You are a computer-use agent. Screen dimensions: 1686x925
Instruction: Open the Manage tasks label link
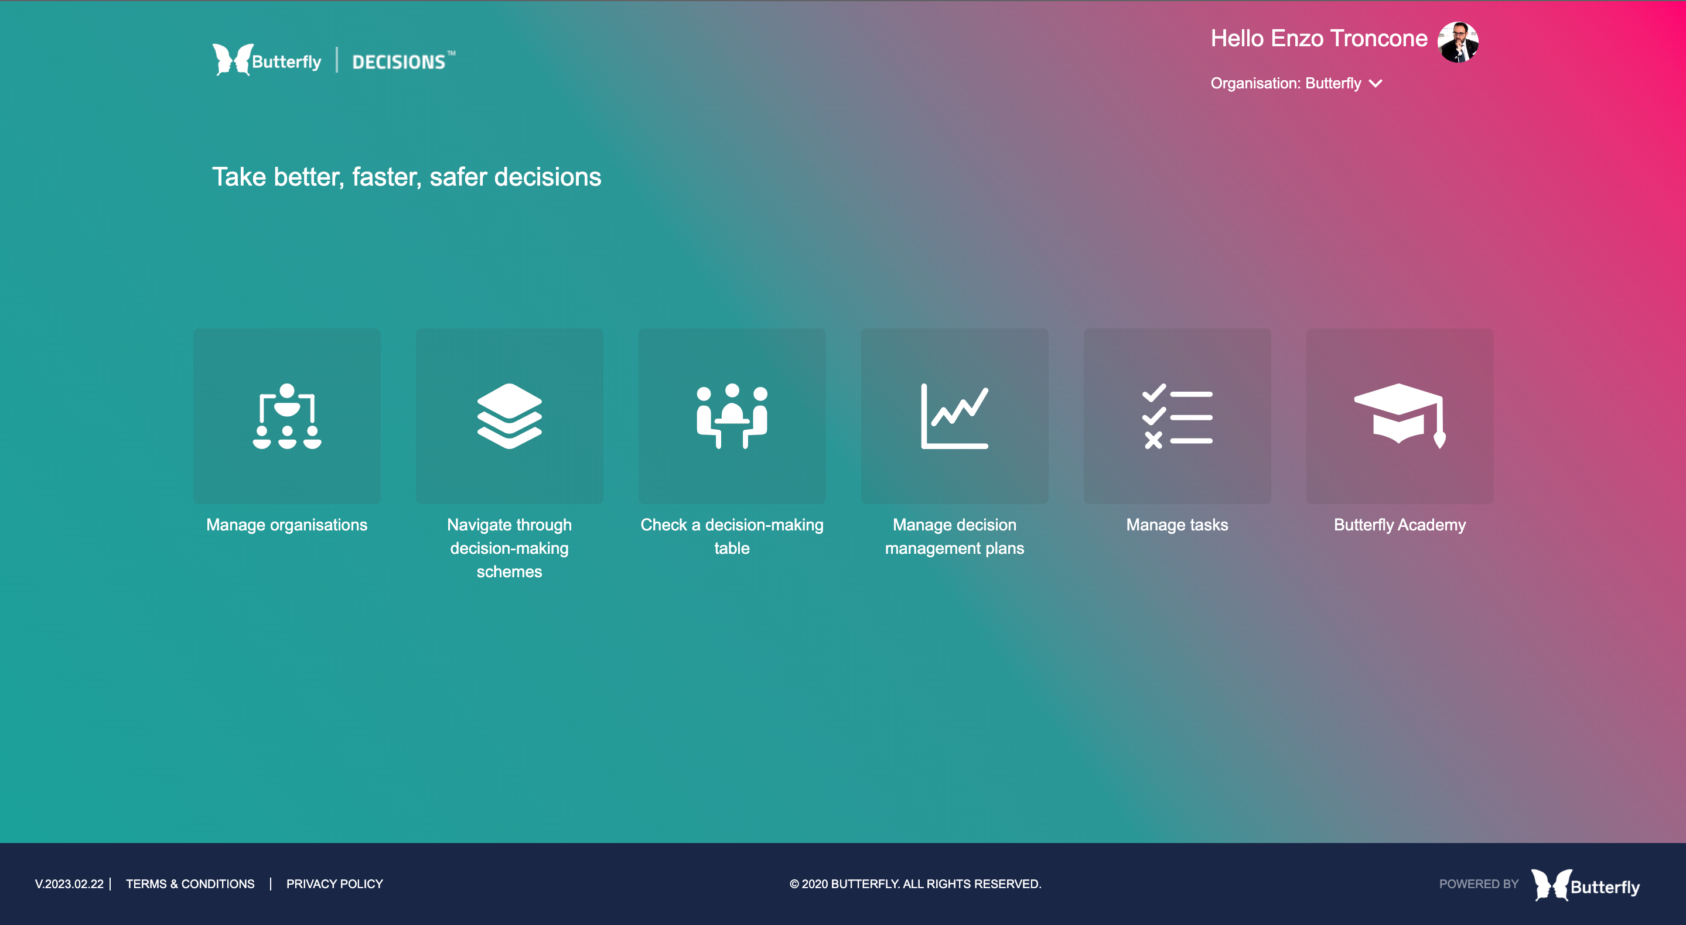point(1177,525)
